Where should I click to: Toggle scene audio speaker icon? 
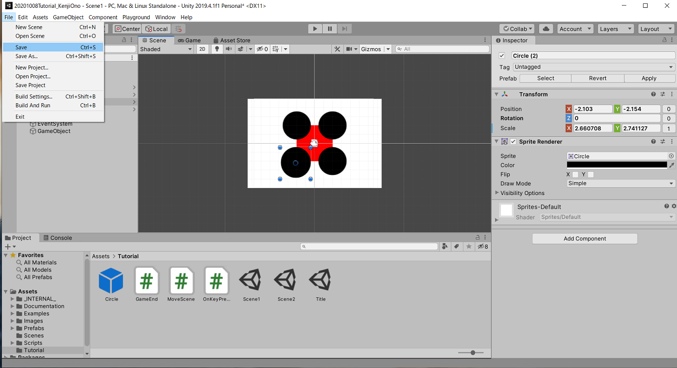coord(228,49)
